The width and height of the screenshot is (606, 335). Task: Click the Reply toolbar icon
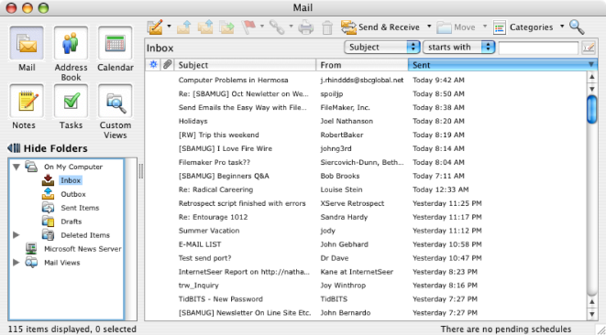(x=184, y=27)
